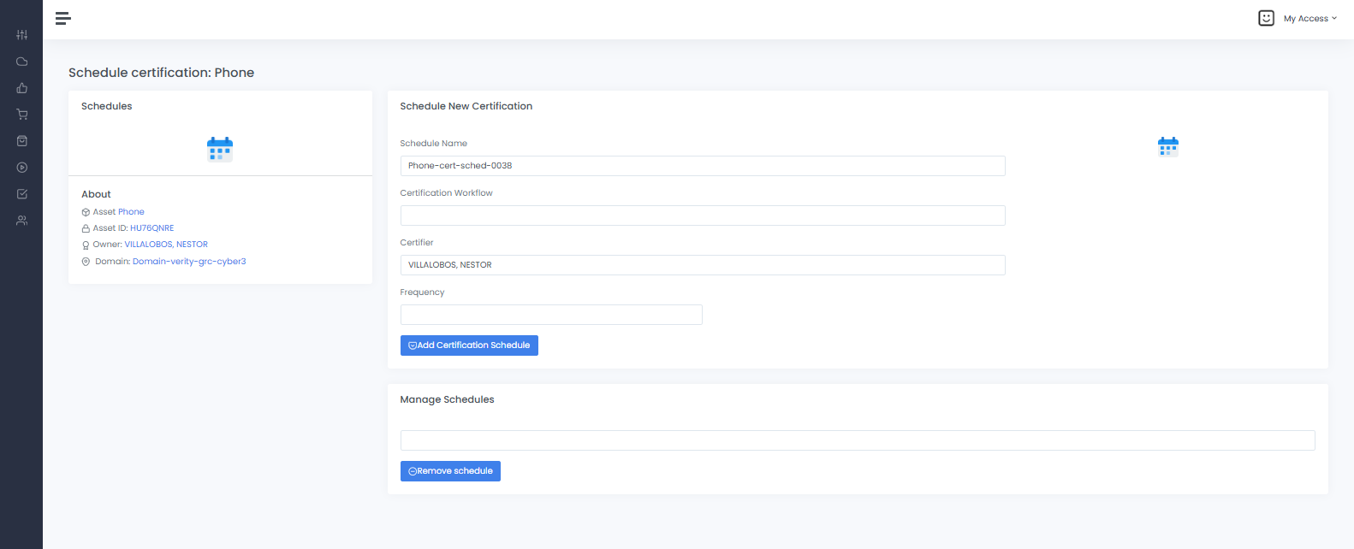Open the Asset ID HU76QNRE link
The image size is (1354, 549).
pos(151,228)
